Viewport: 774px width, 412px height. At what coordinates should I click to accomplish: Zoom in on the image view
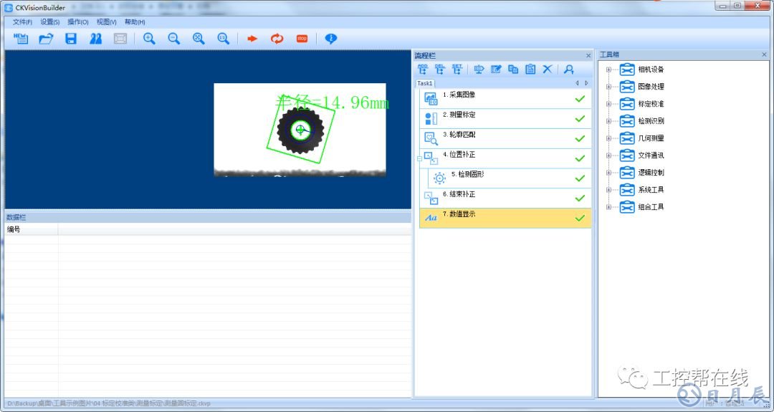pyautogui.click(x=149, y=39)
